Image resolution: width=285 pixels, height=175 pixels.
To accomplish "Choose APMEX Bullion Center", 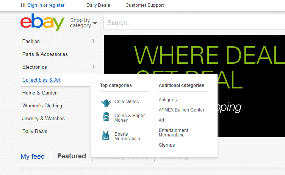I will [x=181, y=110].
